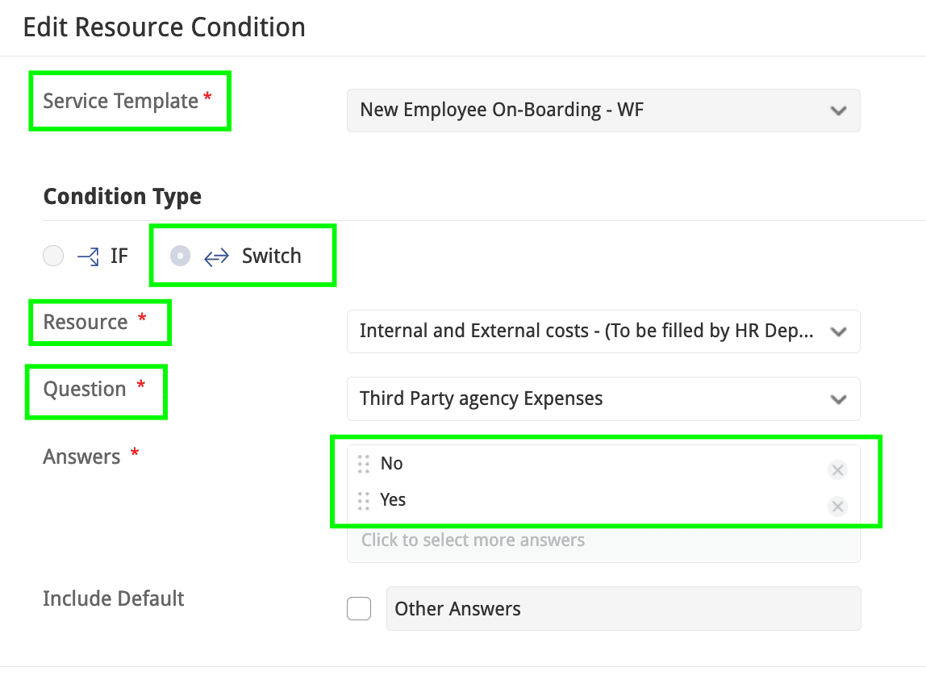Click the Include Default label
Screen dimensions: 926x684
click(113, 598)
